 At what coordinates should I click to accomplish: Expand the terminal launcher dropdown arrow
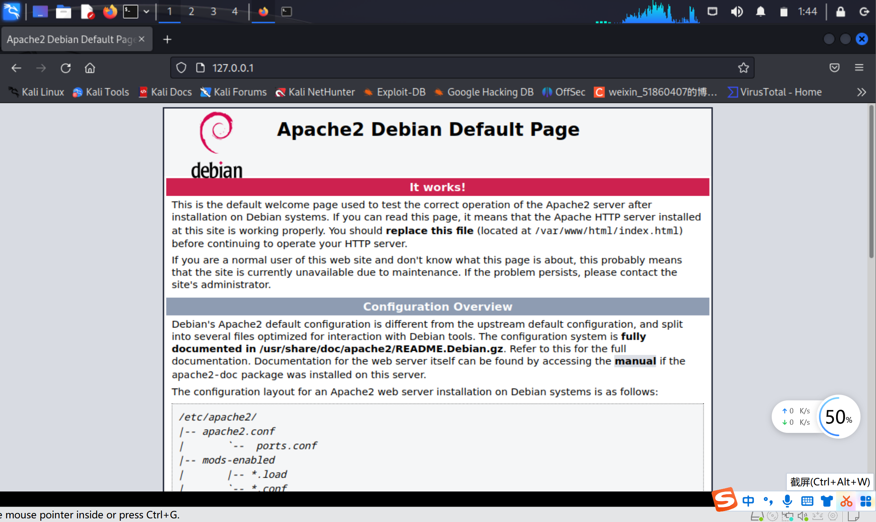coord(146,12)
